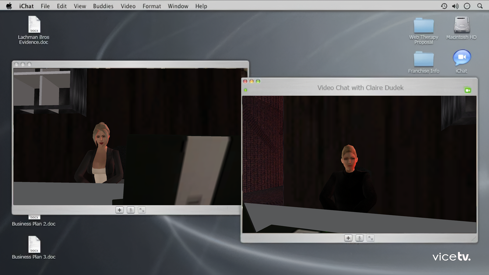The height and width of the screenshot is (275, 489).
Task: Click add button in left video window
Action: click(120, 210)
